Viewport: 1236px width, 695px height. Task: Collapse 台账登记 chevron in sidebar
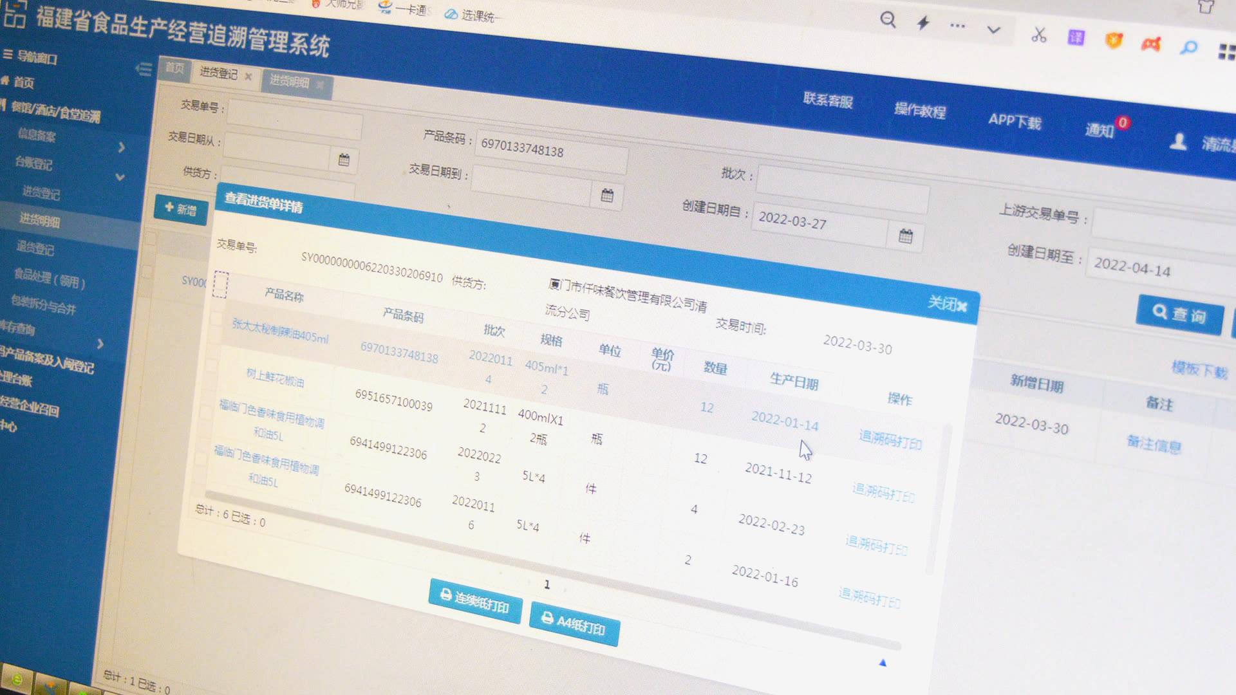[120, 176]
